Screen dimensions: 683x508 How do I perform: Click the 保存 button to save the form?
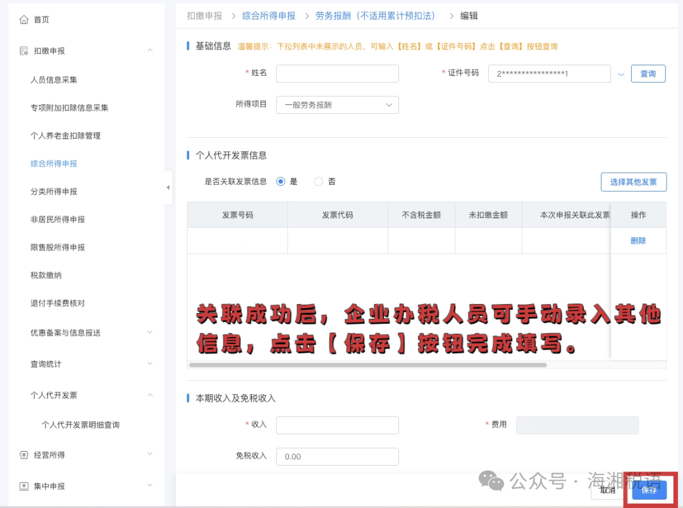coord(648,490)
